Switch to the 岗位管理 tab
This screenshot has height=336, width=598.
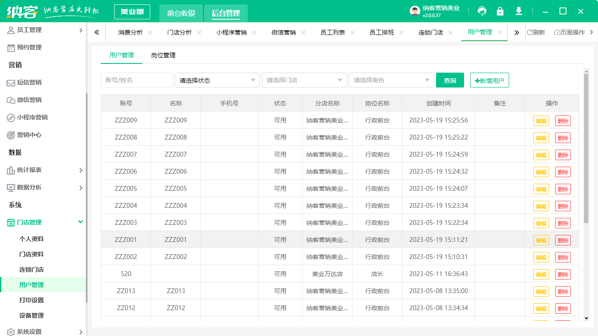(x=163, y=56)
